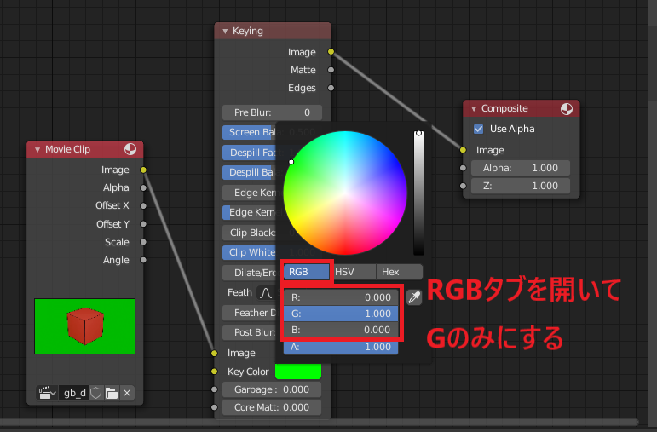
Task: Collapse the Keying node triangle
Action: tap(225, 31)
